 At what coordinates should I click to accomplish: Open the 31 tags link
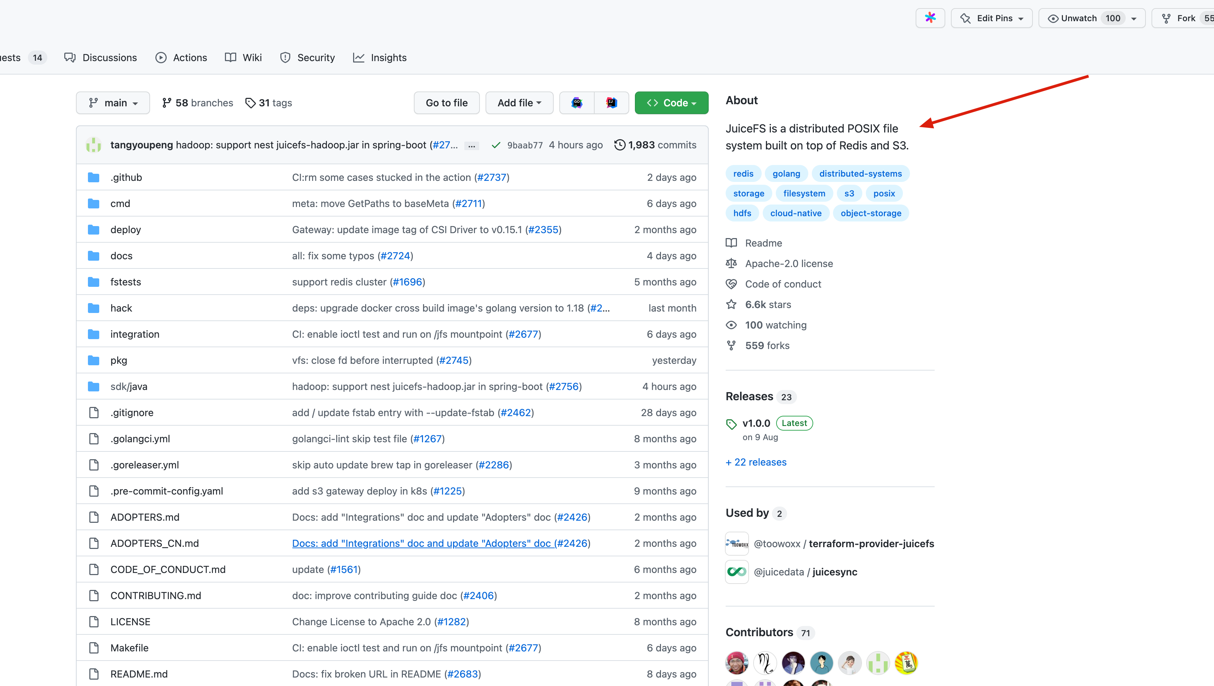[x=269, y=103]
